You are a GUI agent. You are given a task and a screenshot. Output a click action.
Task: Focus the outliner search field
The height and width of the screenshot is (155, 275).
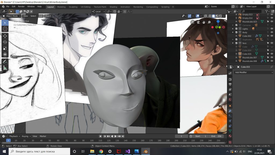pos(252,11)
